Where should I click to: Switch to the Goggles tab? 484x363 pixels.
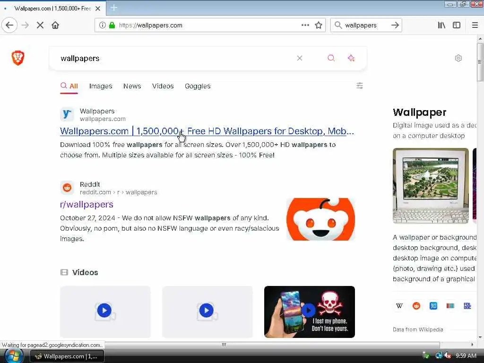[198, 86]
